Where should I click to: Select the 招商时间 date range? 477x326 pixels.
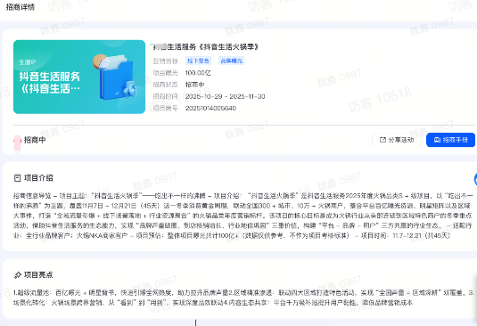[225, 96]
